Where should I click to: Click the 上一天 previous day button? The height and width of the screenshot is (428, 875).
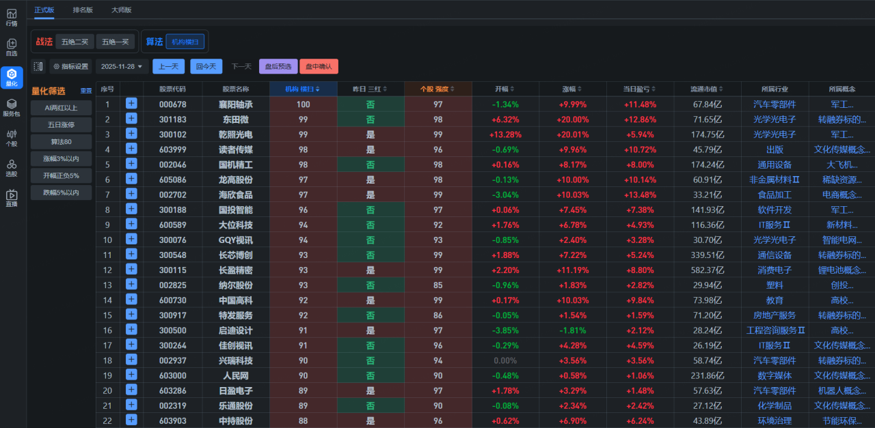(168, 66)
